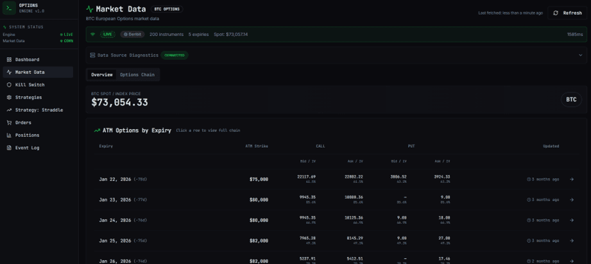Click arrow icon on Jan 22, 2026 row
Viewport: 591px width, 264px height.
(572, 179)
